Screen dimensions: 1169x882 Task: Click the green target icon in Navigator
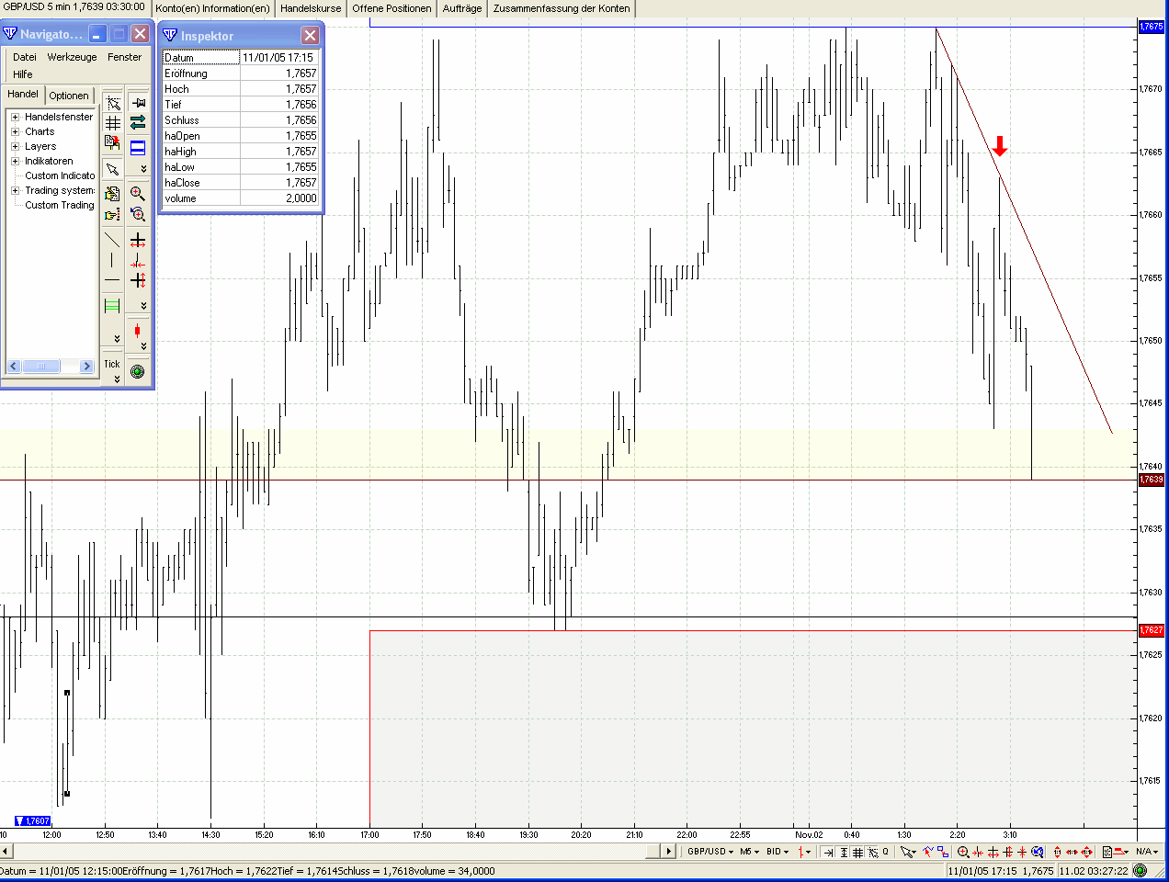[138, 372]
